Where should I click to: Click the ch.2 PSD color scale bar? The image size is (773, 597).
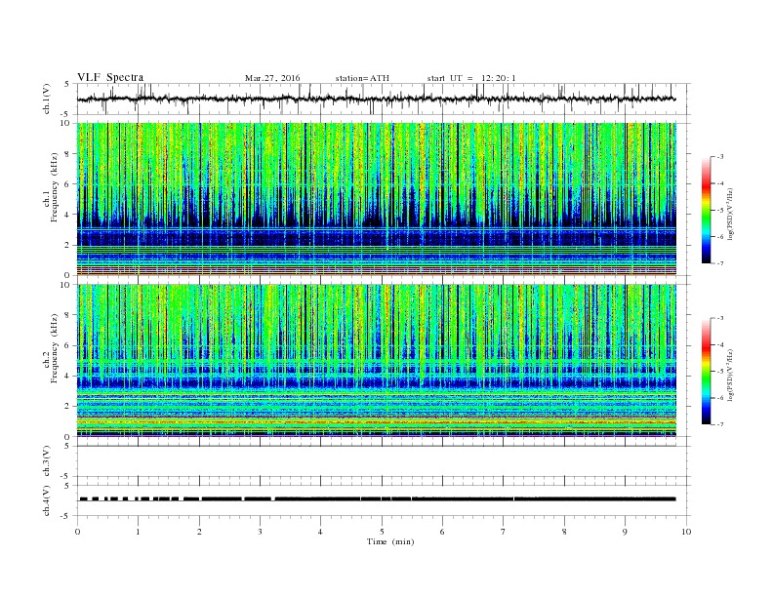coord(706,372)
